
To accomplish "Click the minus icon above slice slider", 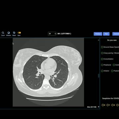I will pos(99,40).
